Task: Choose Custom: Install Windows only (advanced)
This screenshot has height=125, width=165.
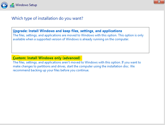Action: 46,58
